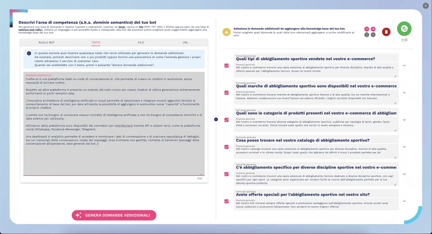Image resolution: width=432 pixels, height=234 pixels.
Task: Edit the answer under 'C'è abbigliamento specifico'
Action: click(x=316, y=179)
